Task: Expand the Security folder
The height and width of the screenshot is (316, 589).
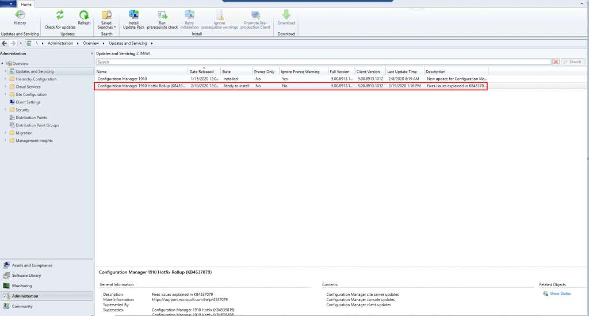Action: tap(5, 110)
